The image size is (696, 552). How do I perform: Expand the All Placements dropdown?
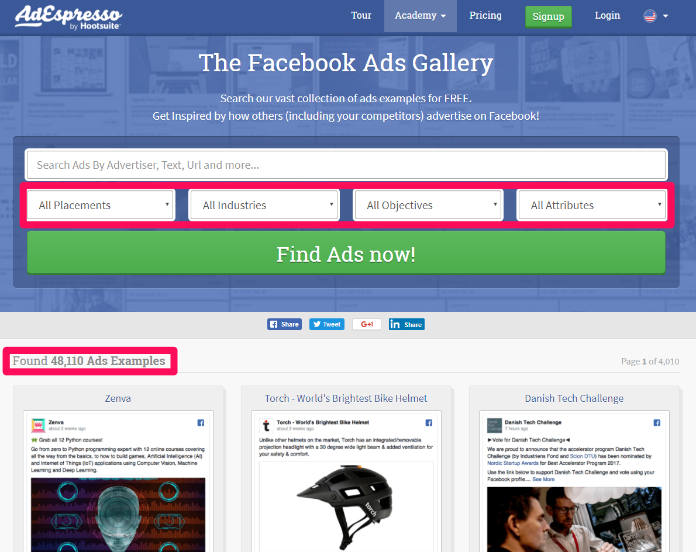click(101, 205)
